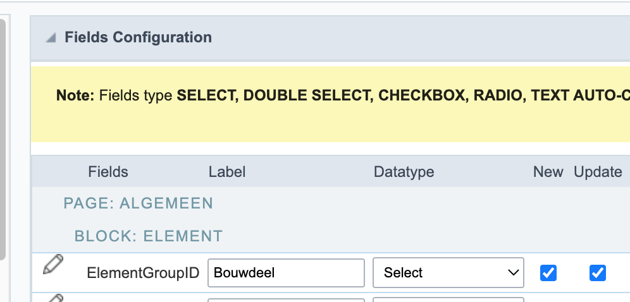Click the Datatype column header

404,172
